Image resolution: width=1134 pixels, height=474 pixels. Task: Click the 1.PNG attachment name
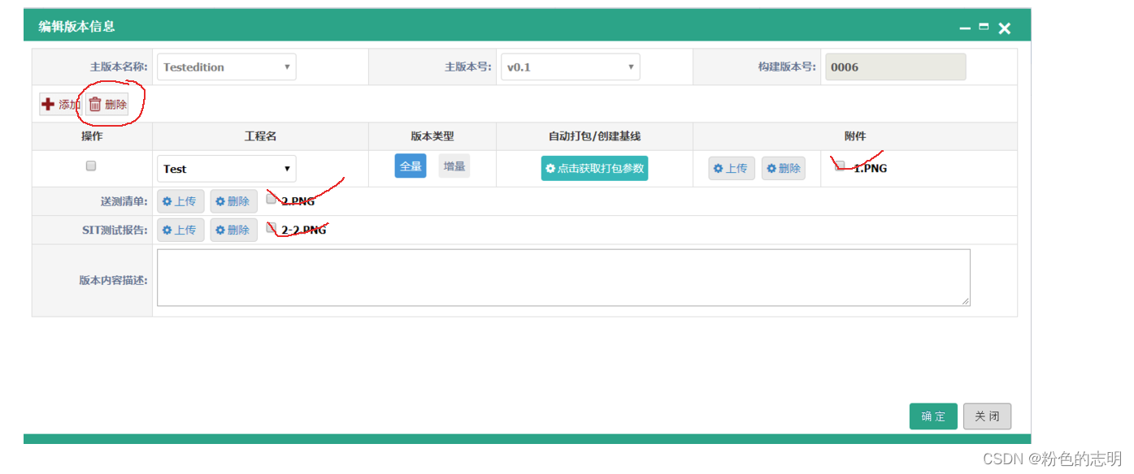[x=870, y=169]
